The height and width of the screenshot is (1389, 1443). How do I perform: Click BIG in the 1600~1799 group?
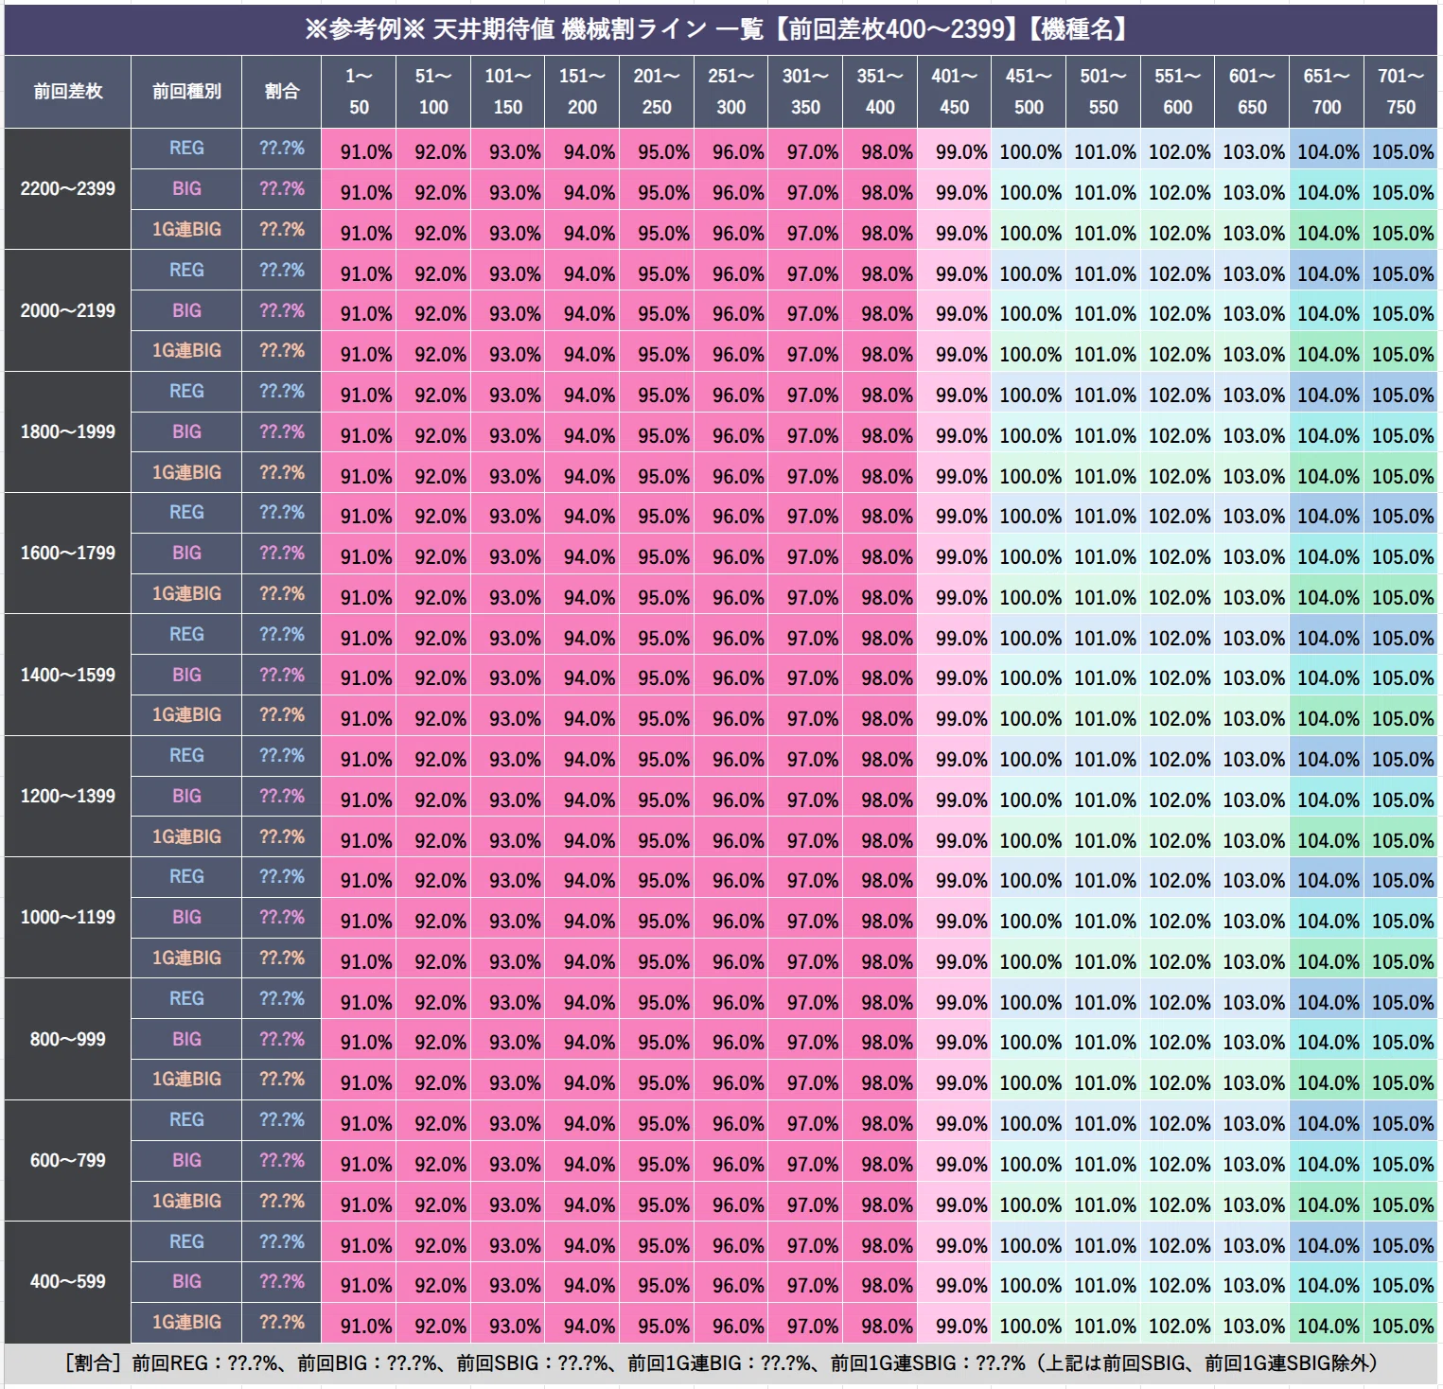(186, 553)
